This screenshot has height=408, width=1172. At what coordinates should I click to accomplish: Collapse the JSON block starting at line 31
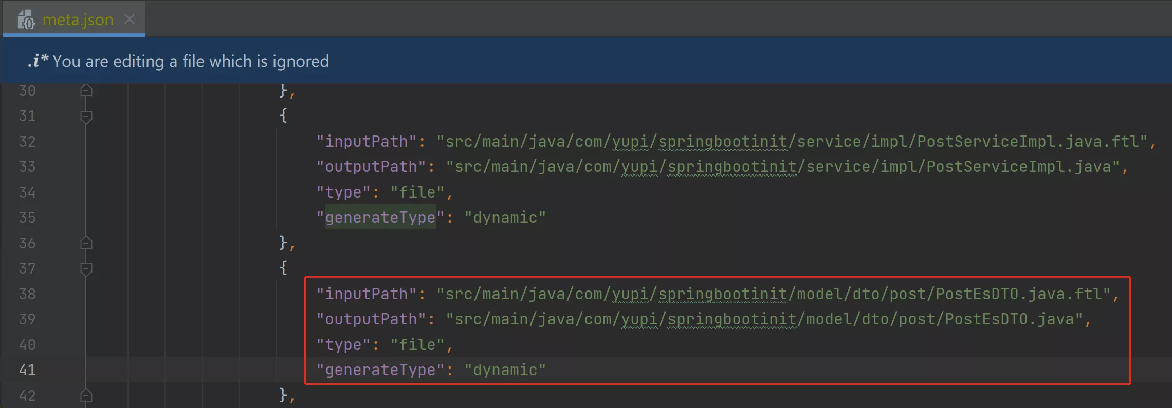click(x=86, y=116)
